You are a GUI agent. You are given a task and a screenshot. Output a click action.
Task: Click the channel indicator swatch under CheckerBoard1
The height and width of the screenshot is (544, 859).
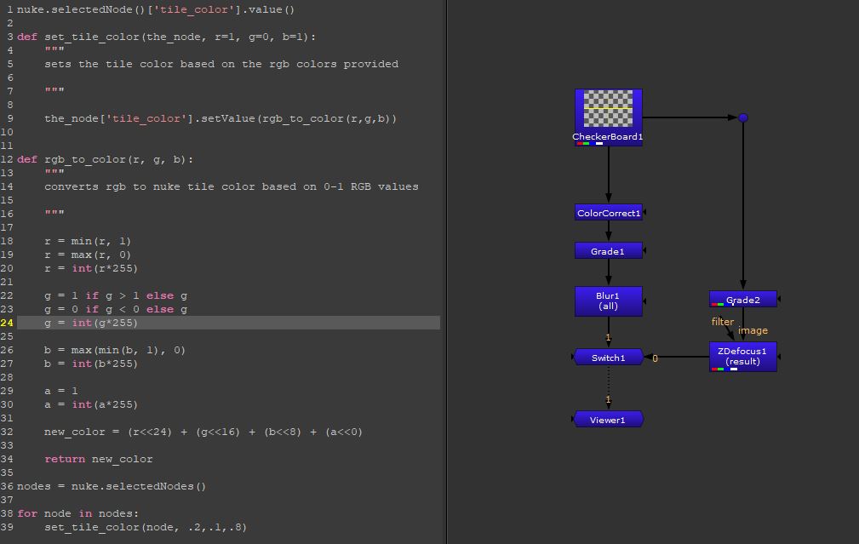[x=587, y=145]
